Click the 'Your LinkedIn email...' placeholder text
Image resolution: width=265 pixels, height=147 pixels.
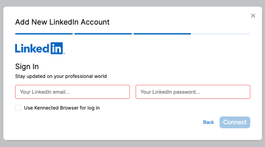(x=45, y=92)
